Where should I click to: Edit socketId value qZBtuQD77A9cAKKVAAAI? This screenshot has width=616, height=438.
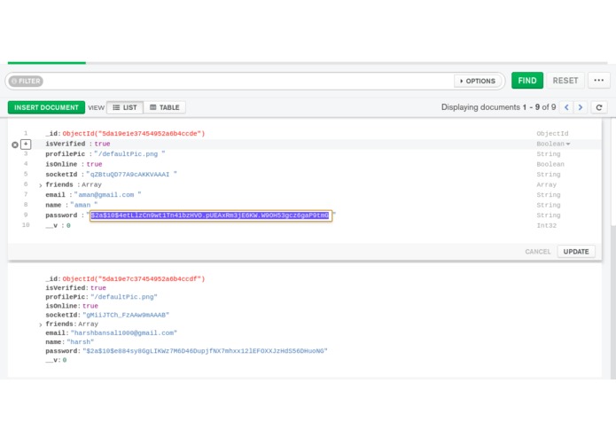(131, 175)
